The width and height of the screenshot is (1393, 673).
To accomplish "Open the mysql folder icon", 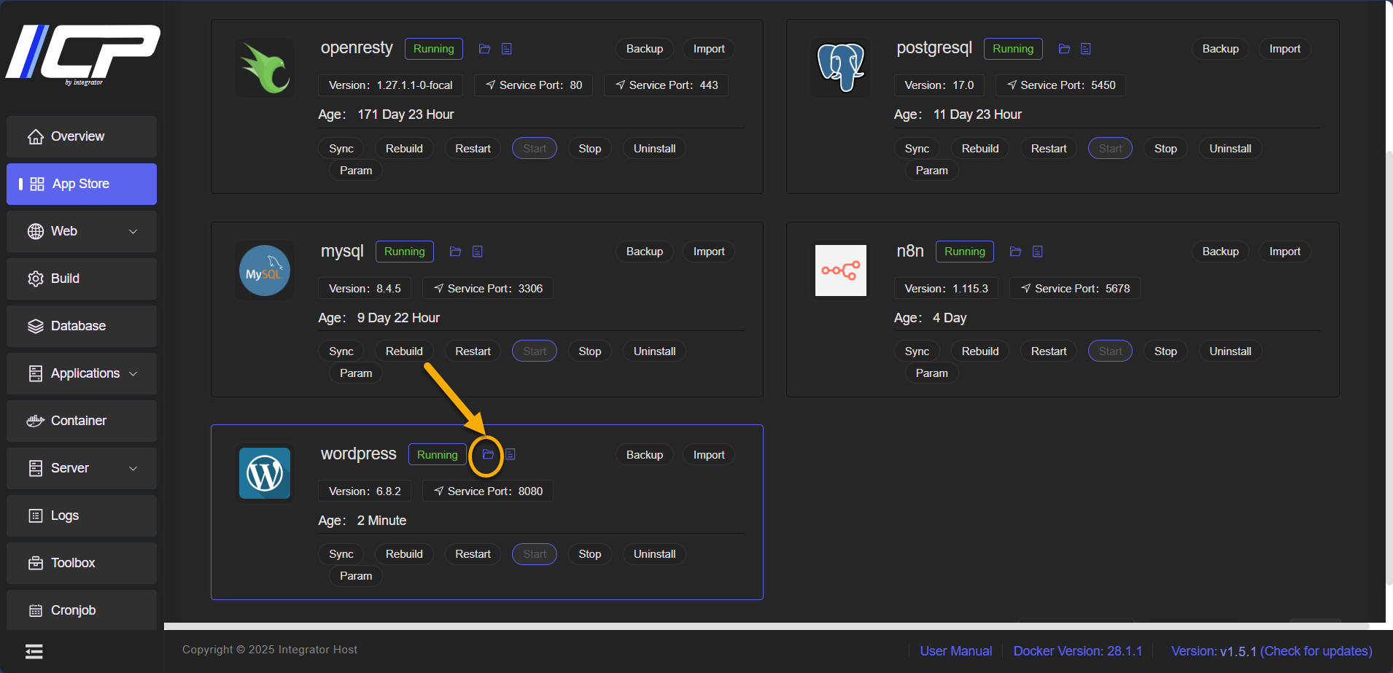I will [455, 252].
